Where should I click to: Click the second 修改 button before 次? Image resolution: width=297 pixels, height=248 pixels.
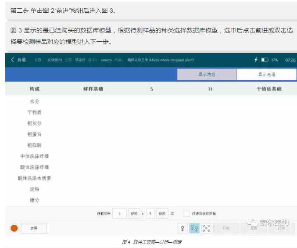tap(162, 214)
